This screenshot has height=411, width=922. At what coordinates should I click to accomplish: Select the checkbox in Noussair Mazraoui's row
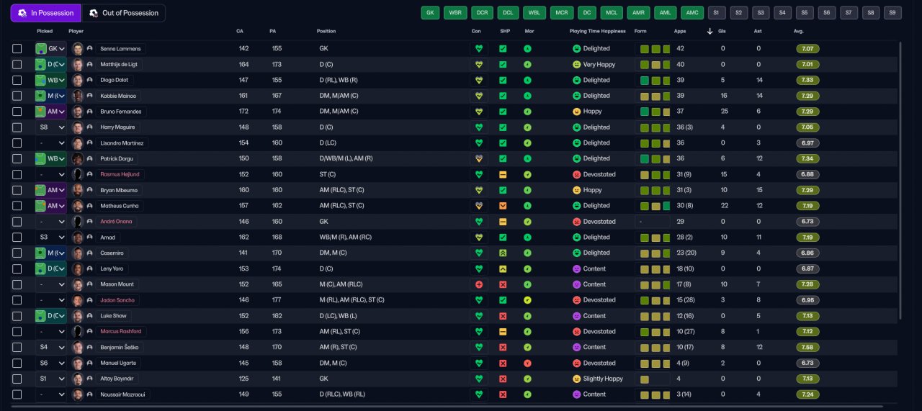pos(17,394)
